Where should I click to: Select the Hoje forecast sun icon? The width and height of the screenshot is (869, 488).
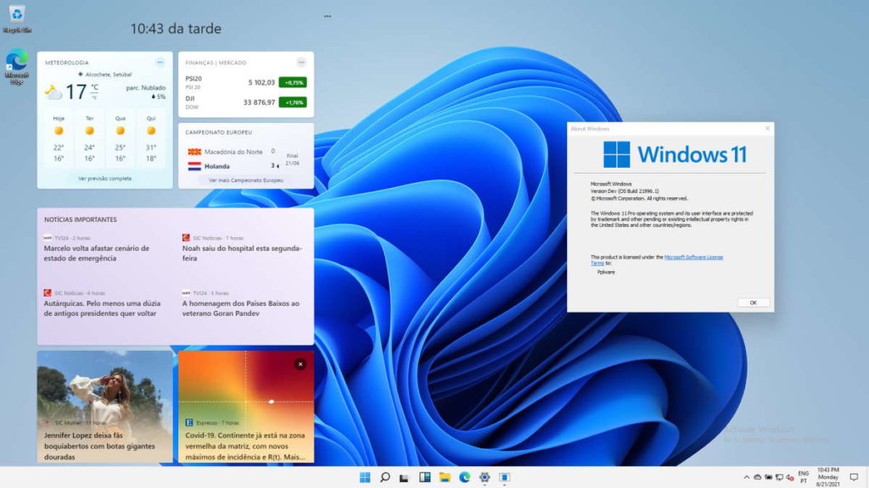point(59,131)
